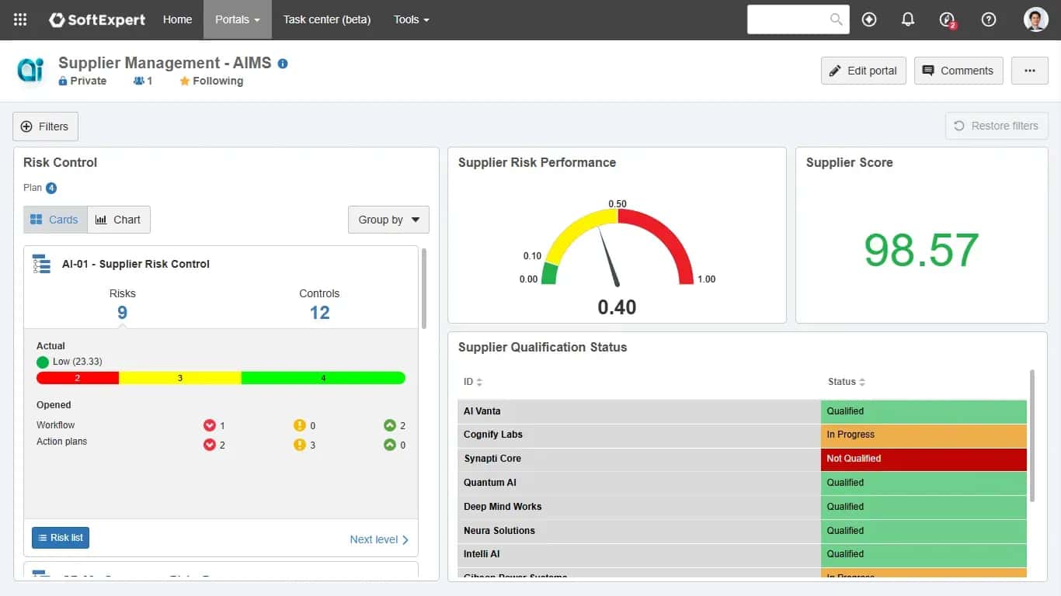Click the Edit portal button
The width and height of the screenshot is (1061, 596).
point(864,71)
